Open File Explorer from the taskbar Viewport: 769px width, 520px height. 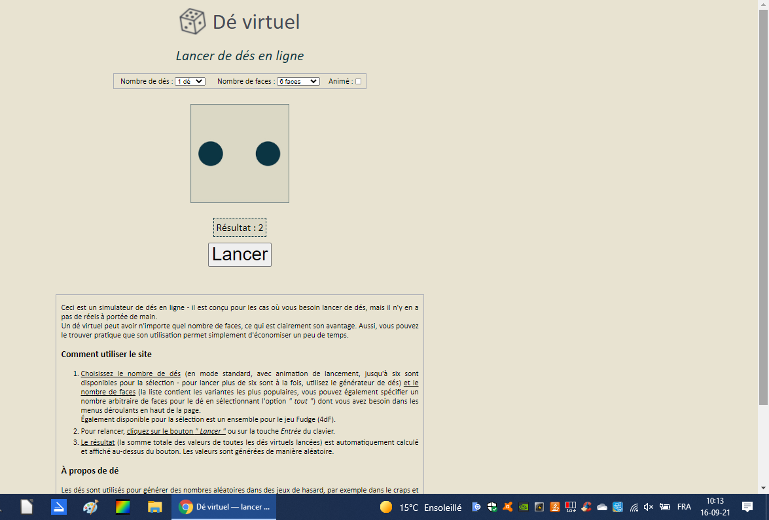coord(155,507)
